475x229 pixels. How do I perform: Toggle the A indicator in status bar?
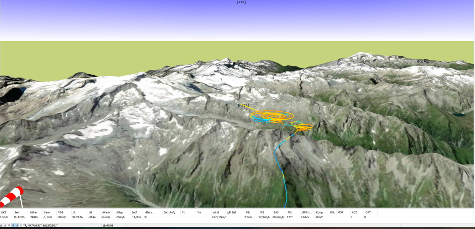tap(5, 225)
